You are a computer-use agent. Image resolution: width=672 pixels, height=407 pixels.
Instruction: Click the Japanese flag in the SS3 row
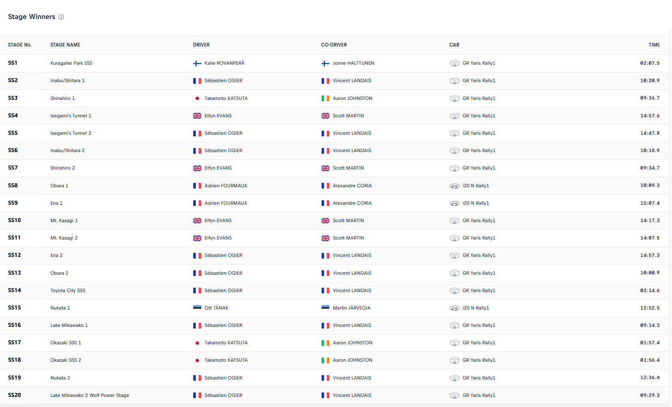197,98
